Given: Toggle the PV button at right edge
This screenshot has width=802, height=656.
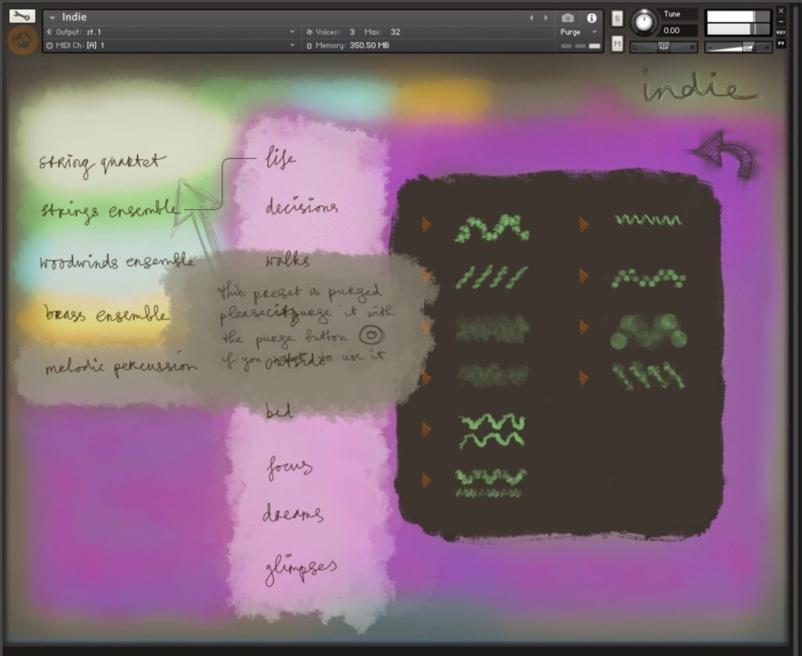Looking at the screenshot, I should click(781, 44).
